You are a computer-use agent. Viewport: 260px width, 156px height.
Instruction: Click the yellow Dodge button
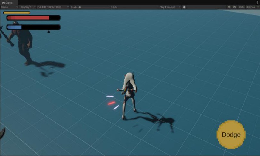231,135
